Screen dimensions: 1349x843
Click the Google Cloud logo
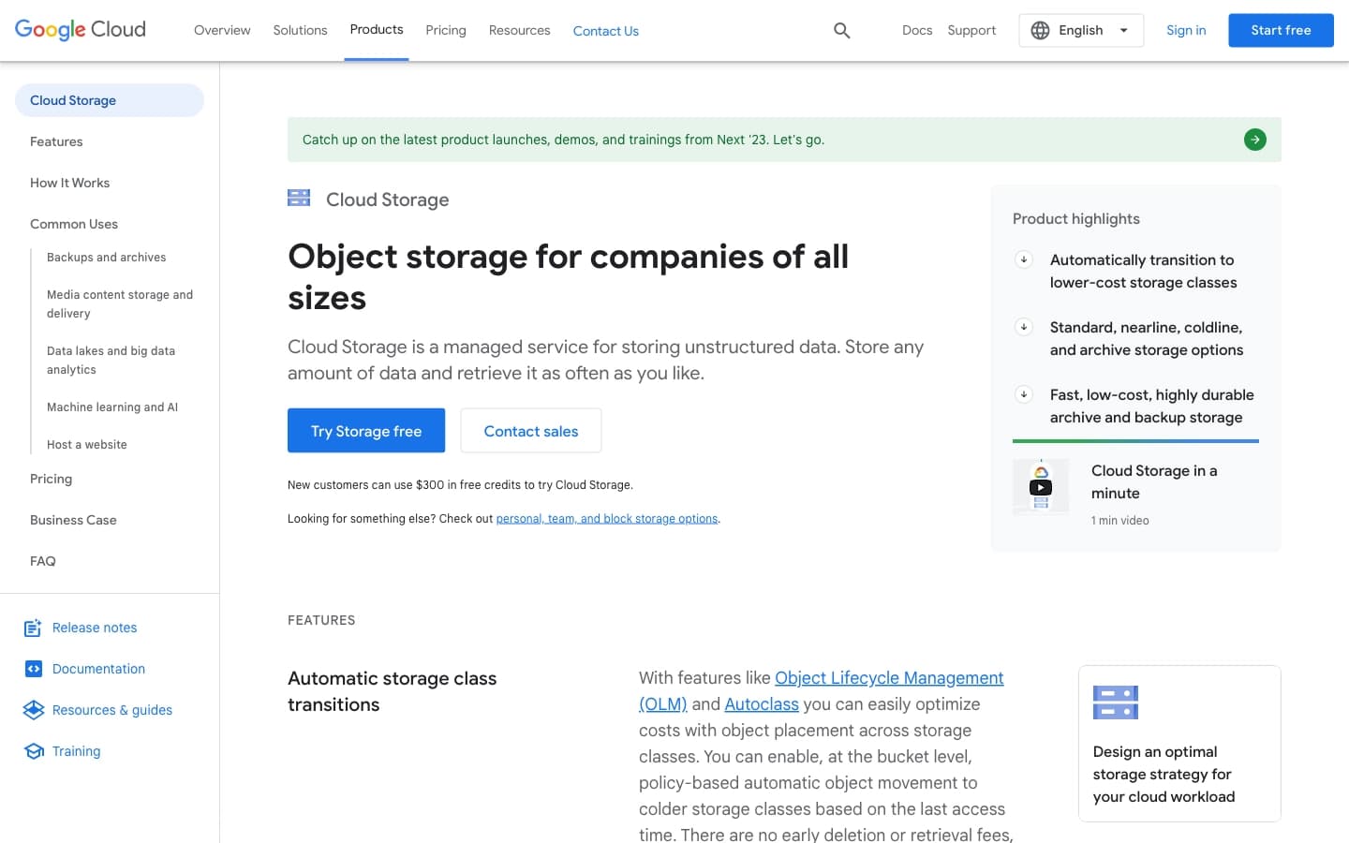(x=81, y=30)
